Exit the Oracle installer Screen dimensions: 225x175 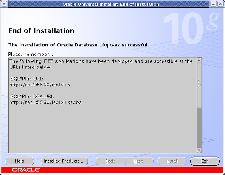coord(205,161)
